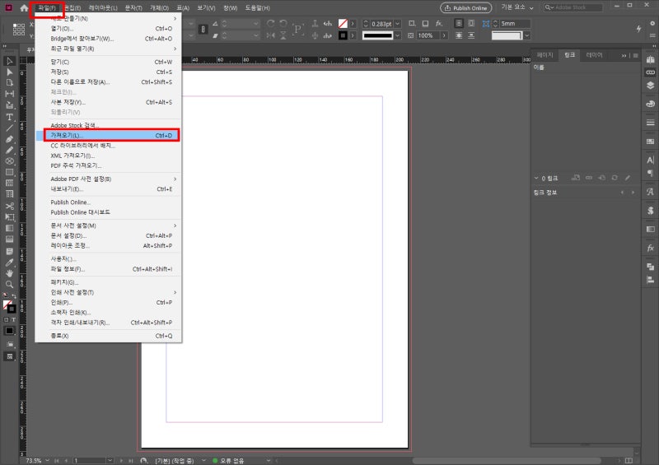Select the Scissors tool in the toolbox
659x465 pixels.
click(x=10, y=206)
